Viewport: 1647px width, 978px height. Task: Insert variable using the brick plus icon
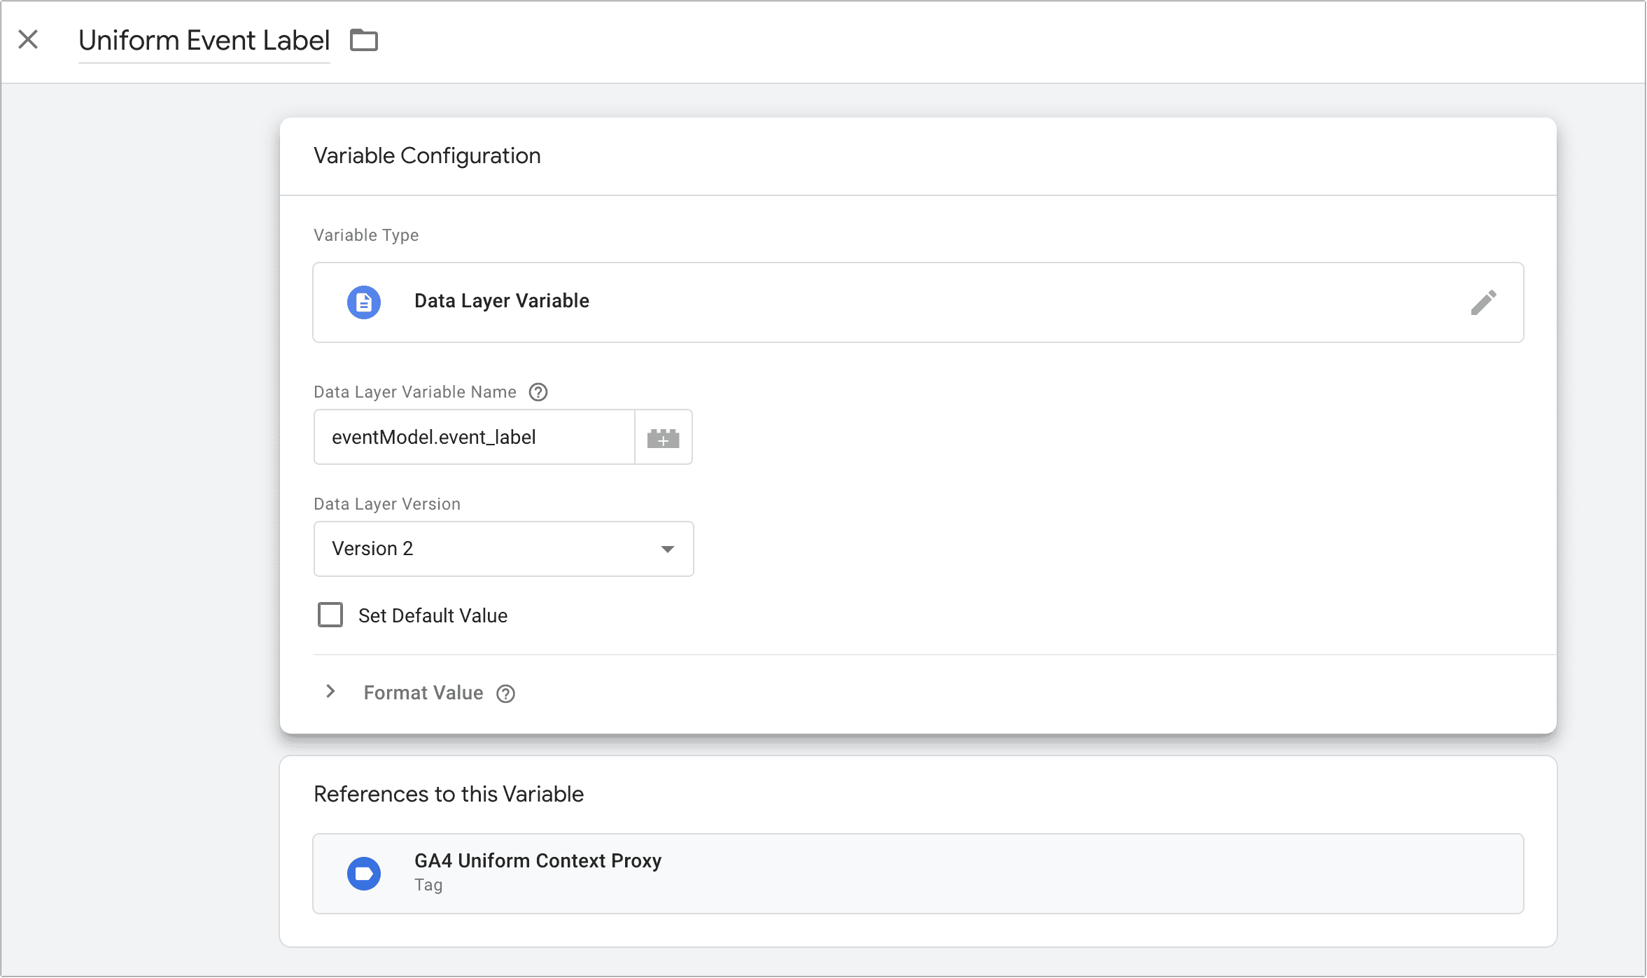[663, 438]
